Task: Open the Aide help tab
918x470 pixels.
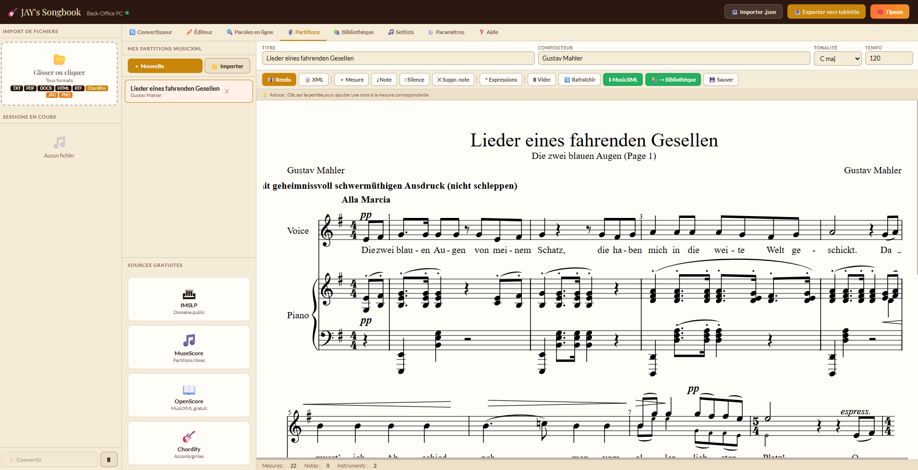Action: [x=488, y=32]
